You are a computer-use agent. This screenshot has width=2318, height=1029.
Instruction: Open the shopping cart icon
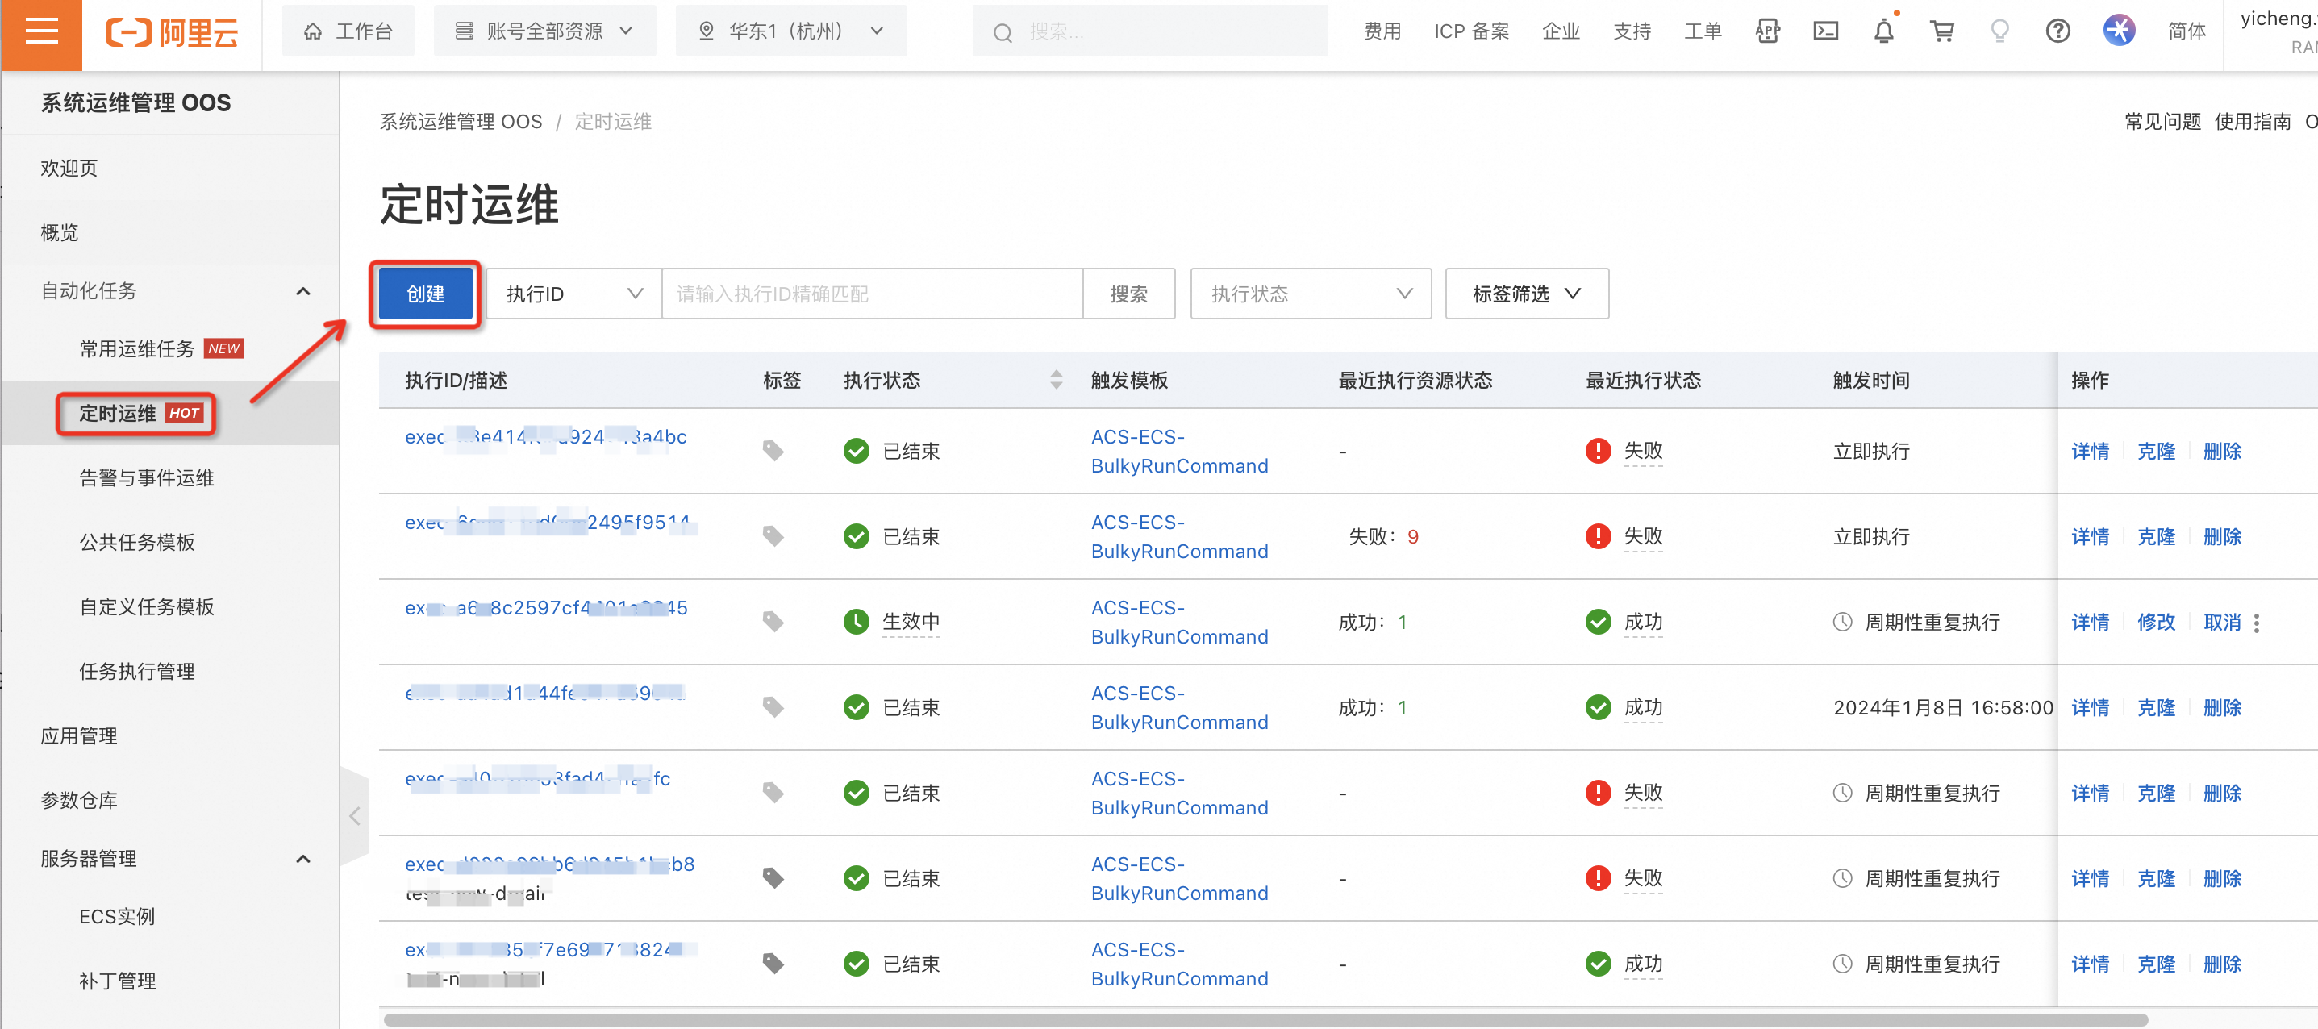click(1941, 32)
